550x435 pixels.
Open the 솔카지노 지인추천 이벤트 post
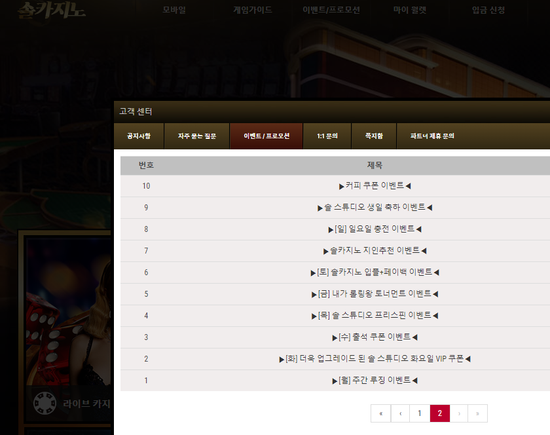[x=375, y=251]
